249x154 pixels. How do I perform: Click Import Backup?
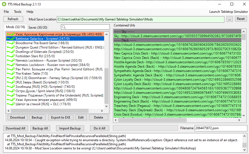tap(70, 128)
